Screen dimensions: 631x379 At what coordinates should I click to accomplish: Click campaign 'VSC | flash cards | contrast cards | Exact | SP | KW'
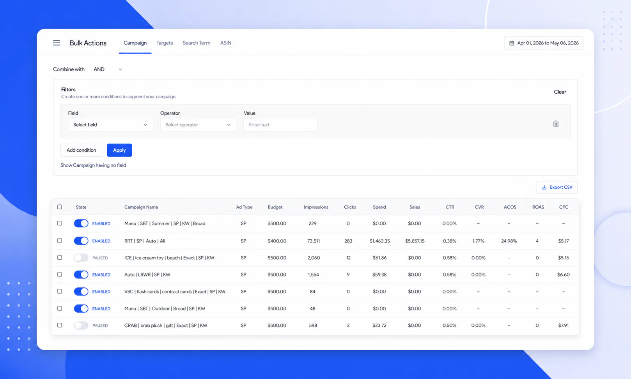click(x=175, y=292)
